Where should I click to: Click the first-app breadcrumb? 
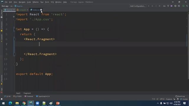point(5,6)
